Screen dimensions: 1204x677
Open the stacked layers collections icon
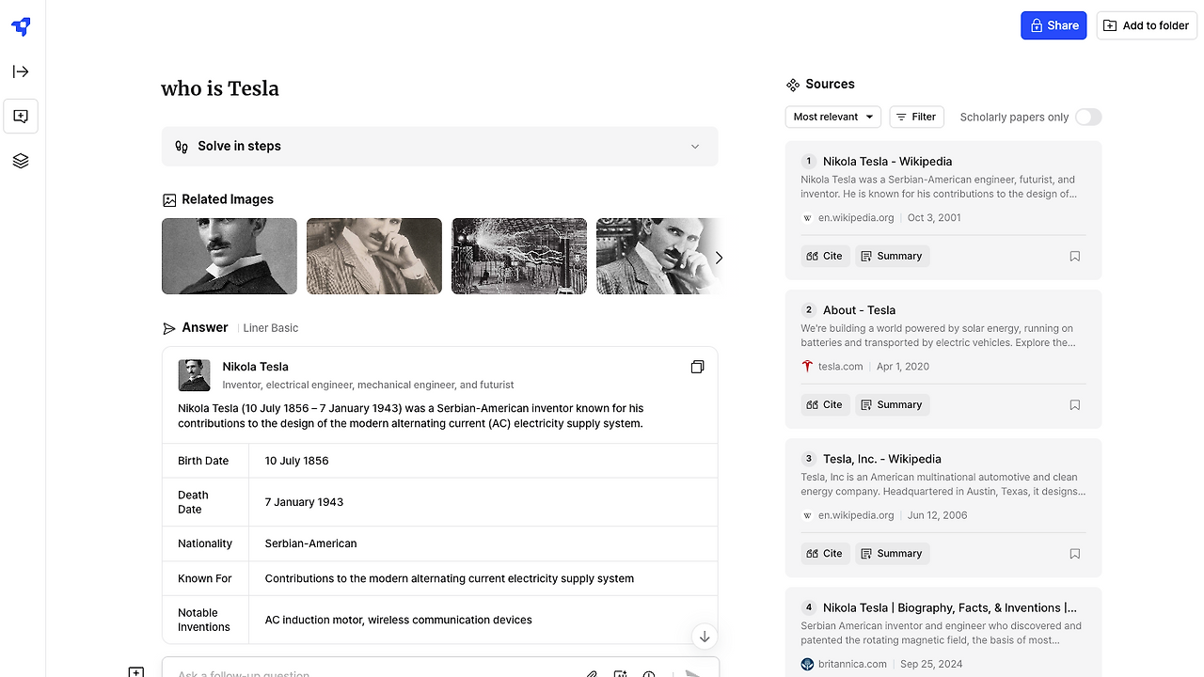(21, 161)
